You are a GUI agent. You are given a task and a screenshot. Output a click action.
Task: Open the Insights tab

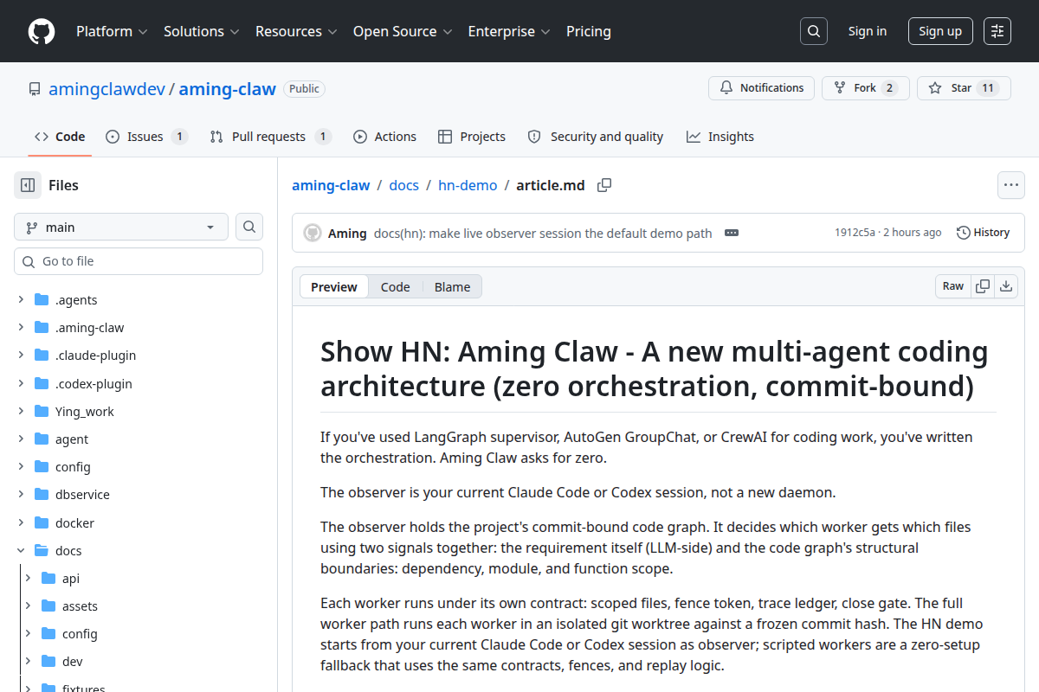pos(720,137)
